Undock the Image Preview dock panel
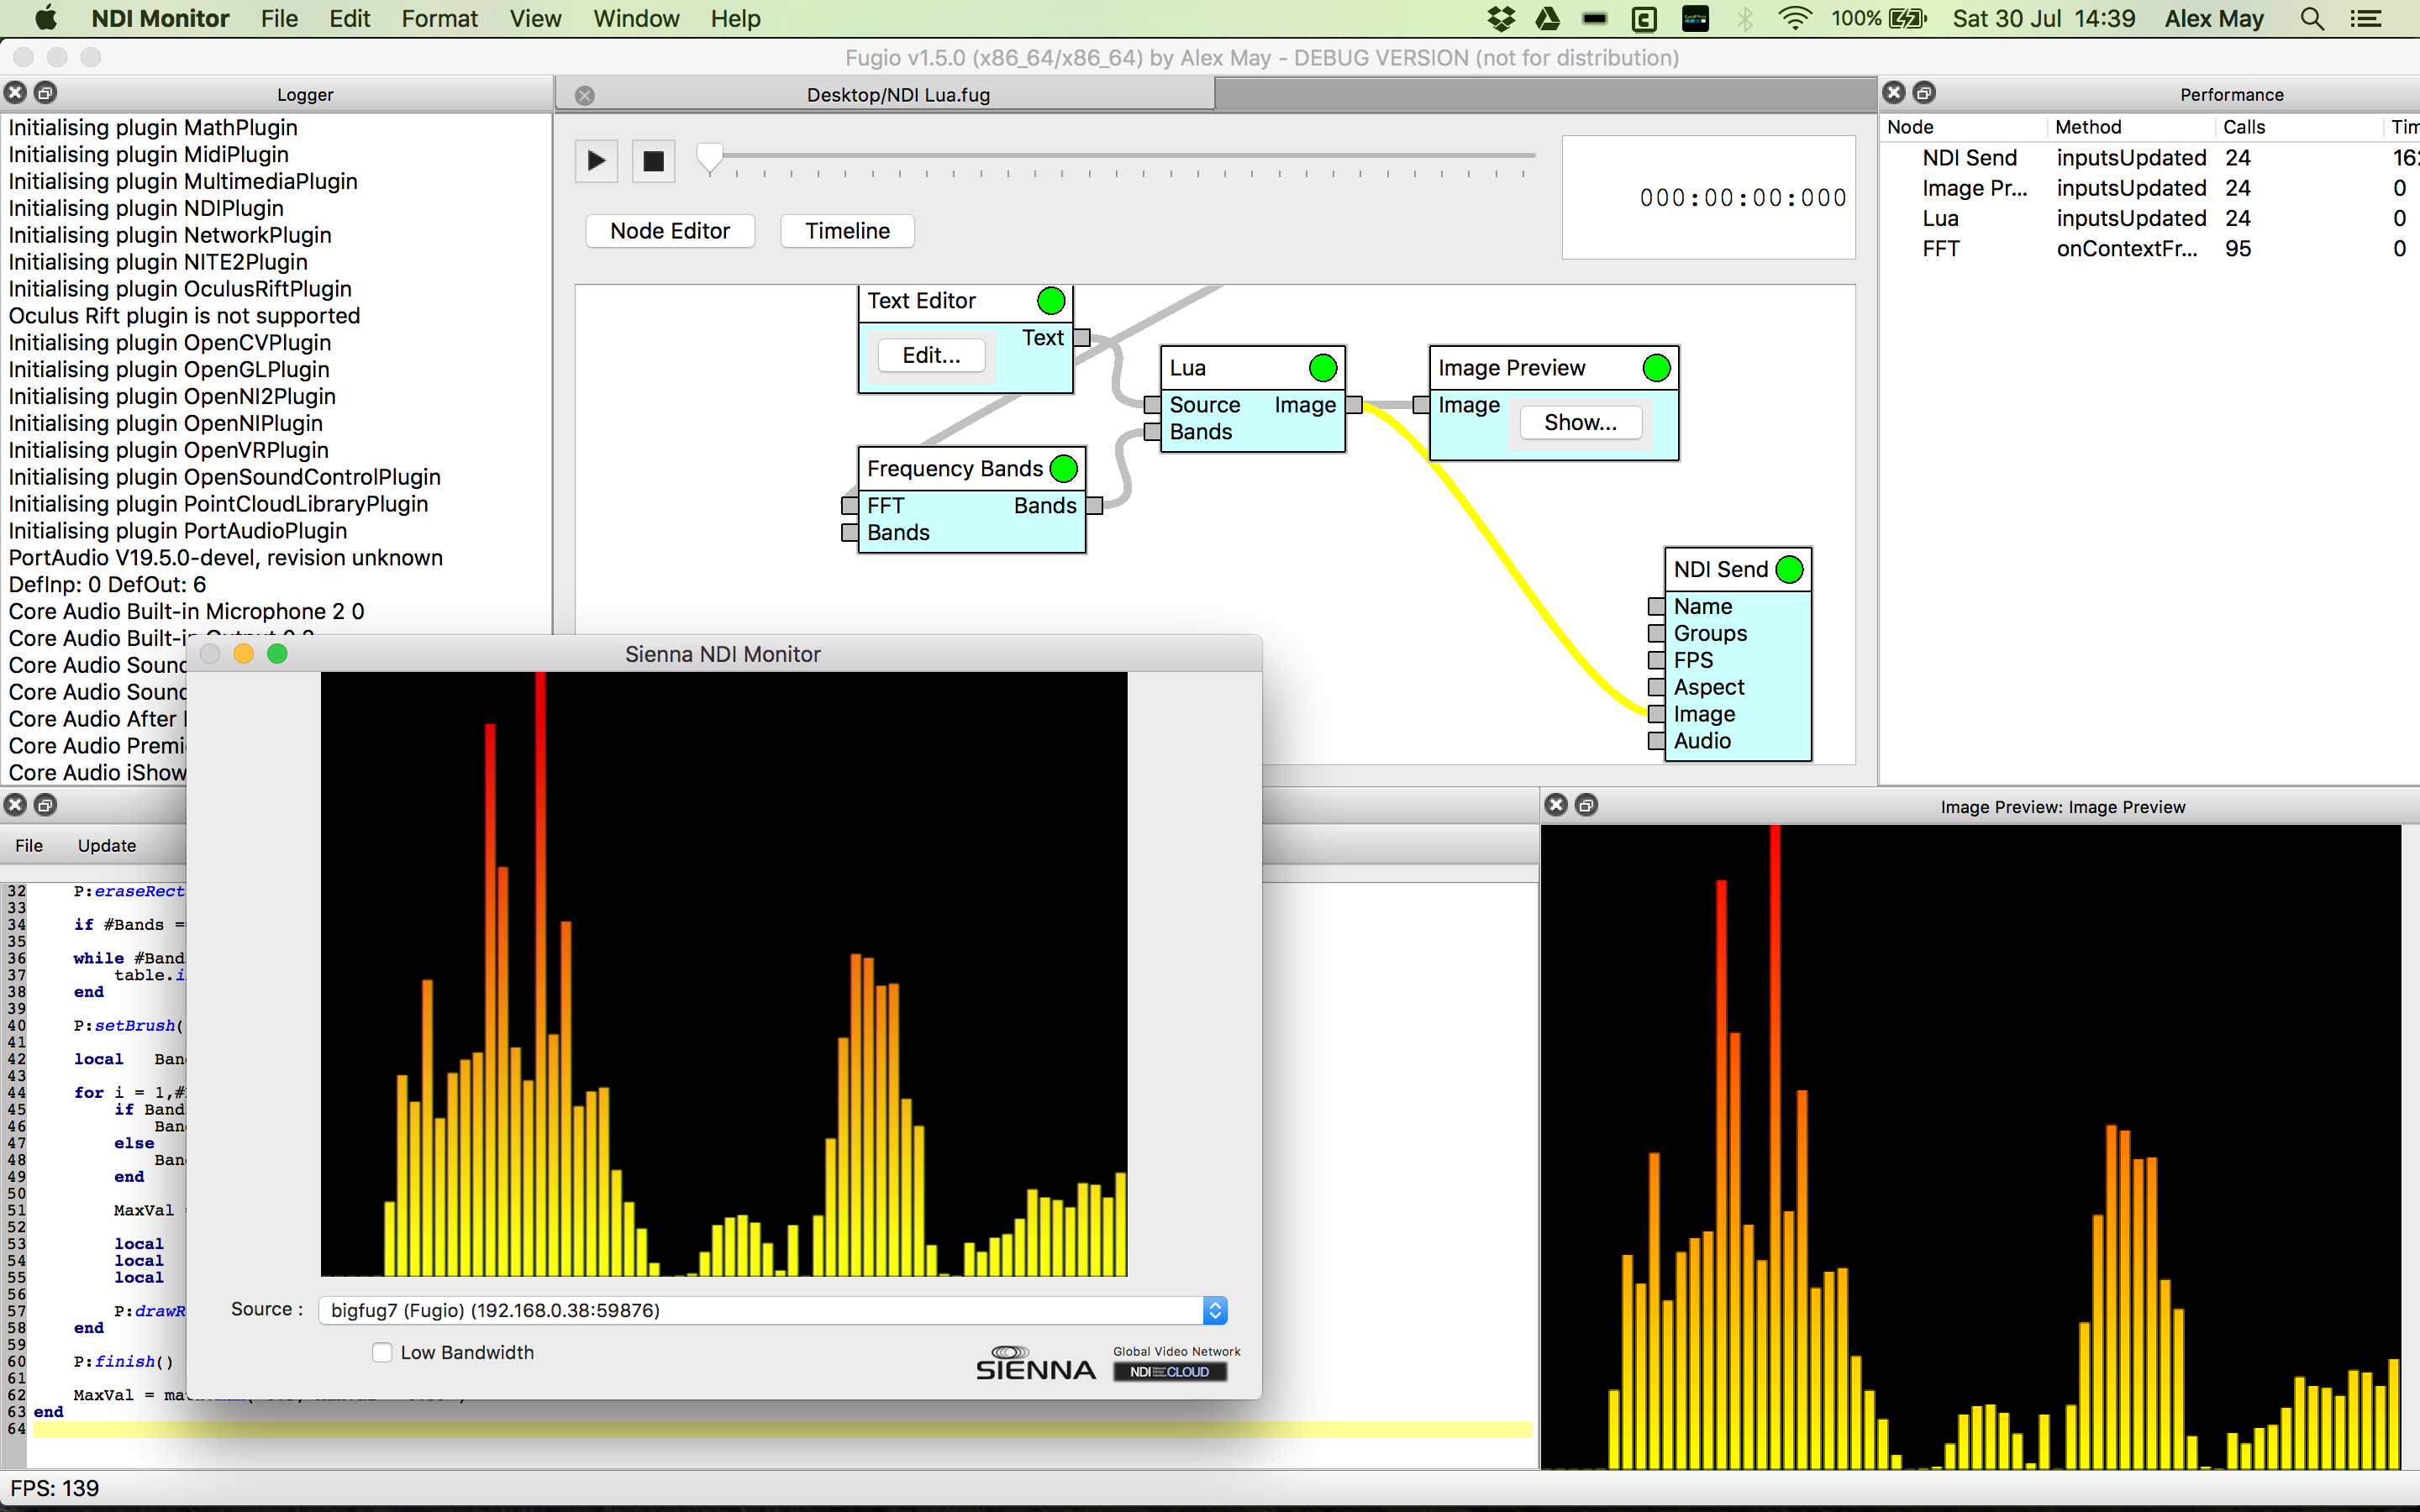Screen dimensions: 2420x1512 pyautogui.click(x=1586, y=805)
